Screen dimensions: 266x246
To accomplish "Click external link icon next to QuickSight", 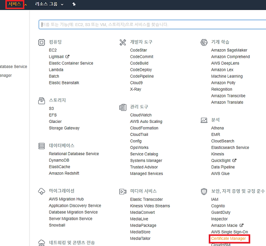I will pos(234,161).
